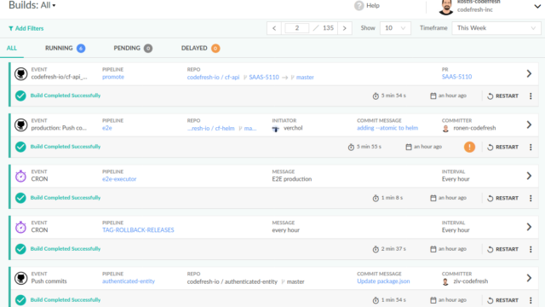
Task: Open the authenticated-entity pipeline link
Action: click(x=129, y=281)
